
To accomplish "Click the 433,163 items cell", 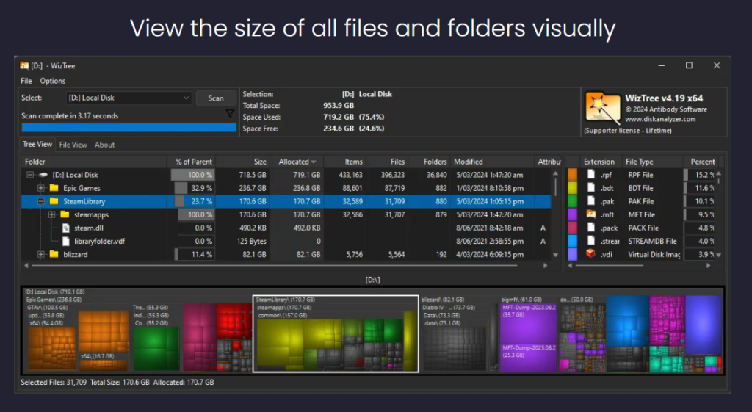I will [350, 175].
